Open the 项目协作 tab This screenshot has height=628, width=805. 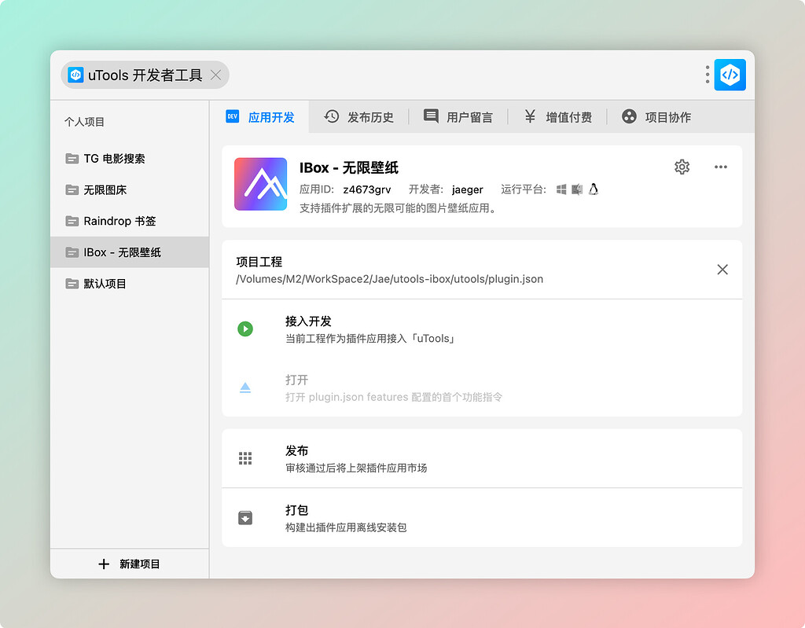(656, 117)
